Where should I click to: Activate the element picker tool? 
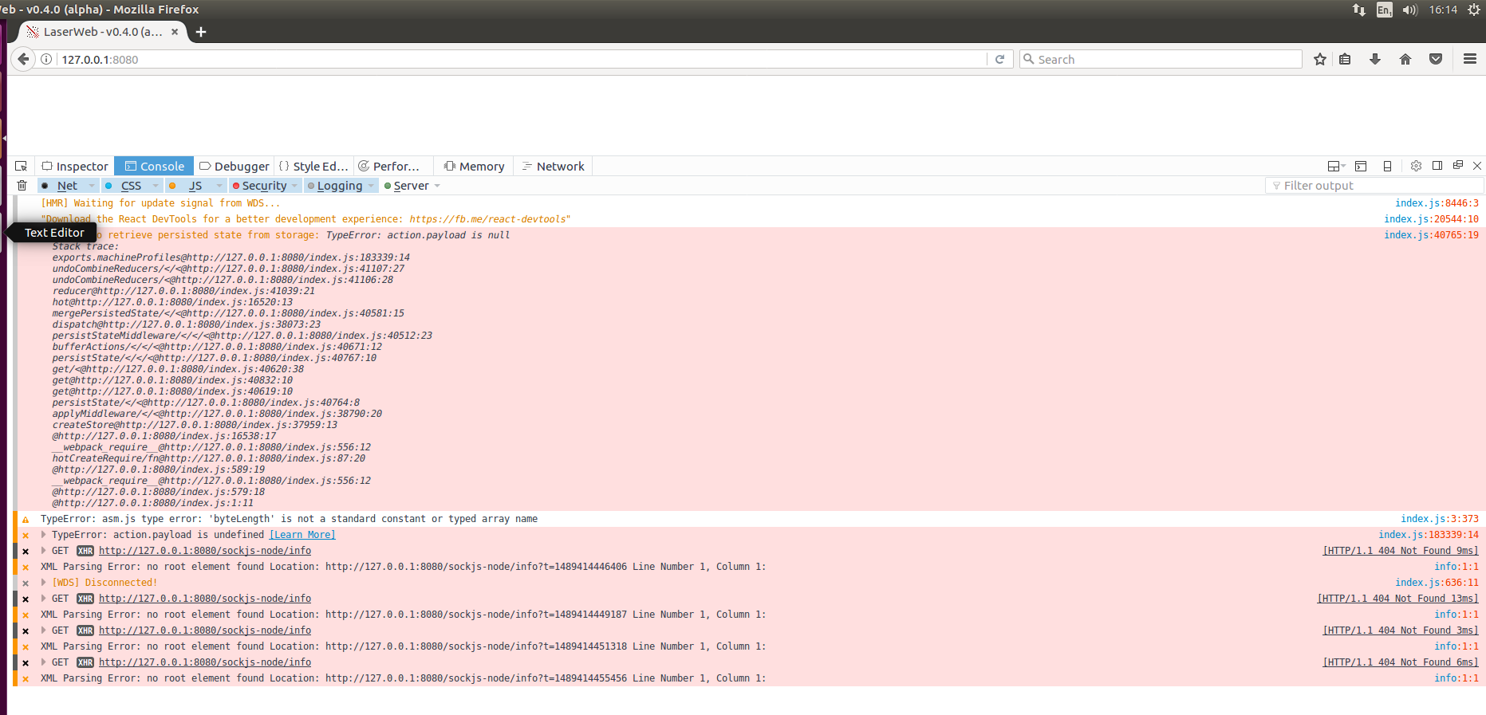point(22,166)
